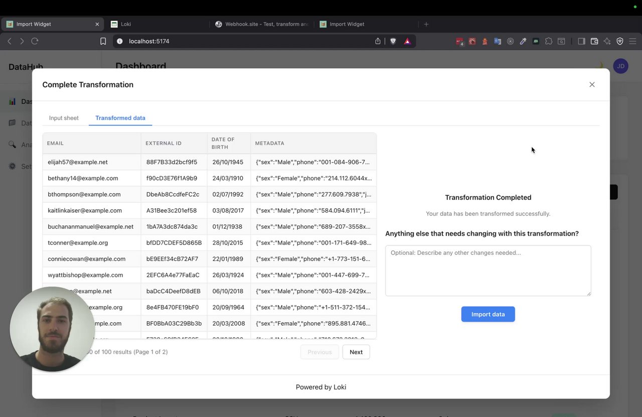Click the share icon in address bar
Image resolution: width=642 pixels, height=417 pixels.
click(x=378, y=41)
